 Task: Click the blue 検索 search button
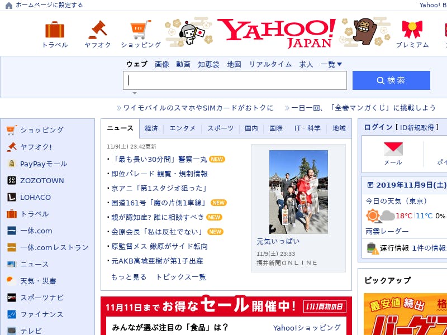click(391, 80)
